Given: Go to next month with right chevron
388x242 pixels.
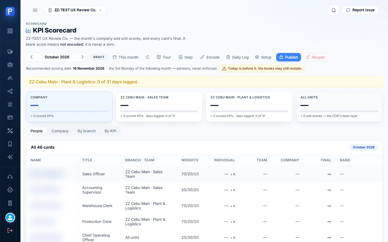Looking at the screenshot, I should [82, 57].
